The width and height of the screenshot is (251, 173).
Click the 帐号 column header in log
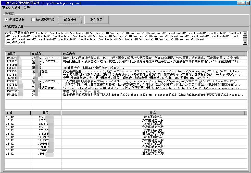46,113
